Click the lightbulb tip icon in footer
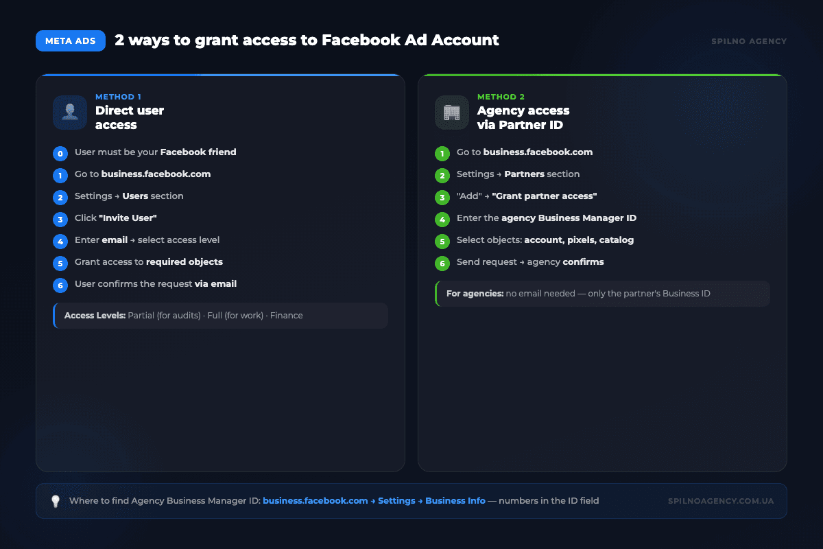823x549 pixels. tap(56, 501)
